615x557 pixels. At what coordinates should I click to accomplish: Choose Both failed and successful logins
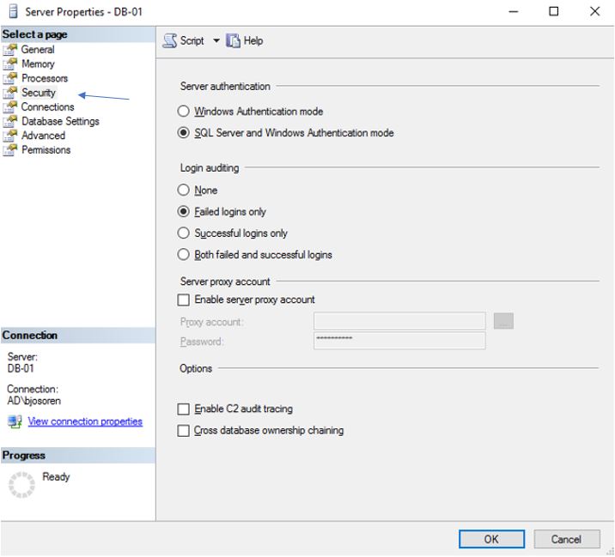183,255
